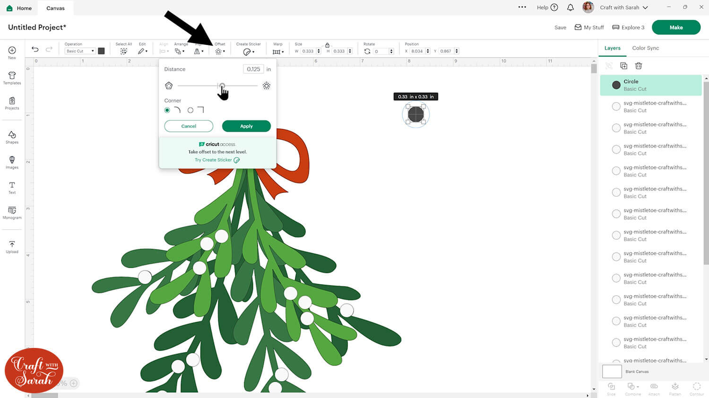Open the Images library
This screenshot has width=709, height=398.
(x=12, y=162)
